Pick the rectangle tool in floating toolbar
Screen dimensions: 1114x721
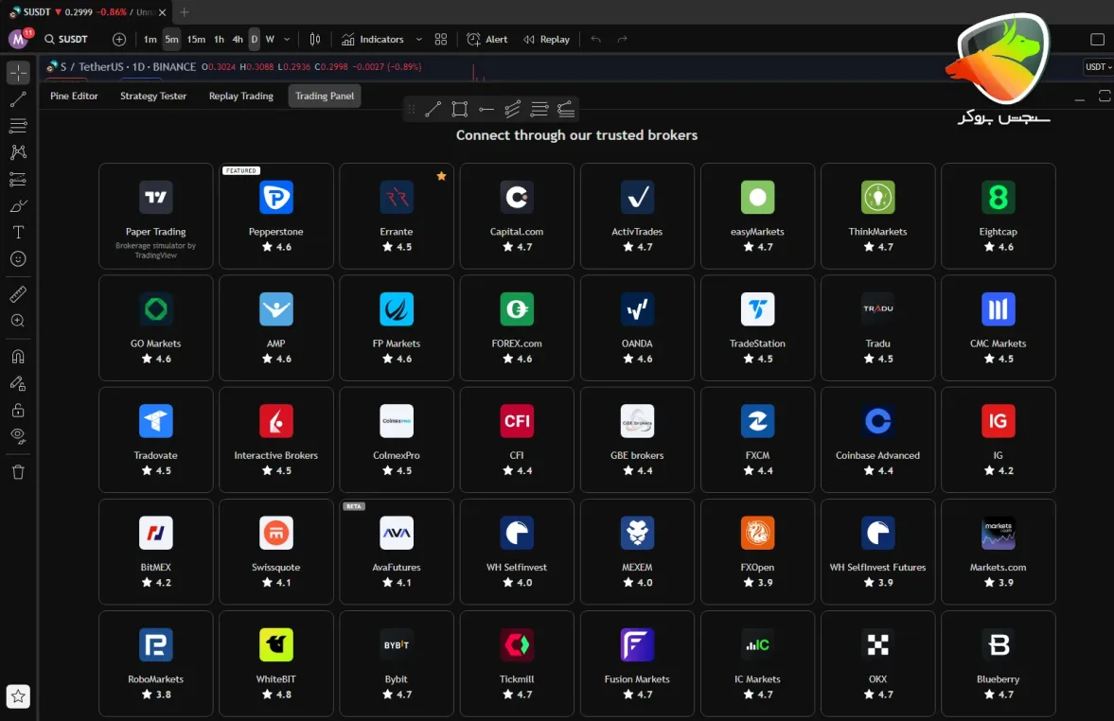[x=460, y=109]
